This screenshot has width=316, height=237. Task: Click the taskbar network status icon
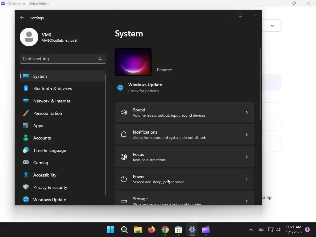(x=271, y=230)
